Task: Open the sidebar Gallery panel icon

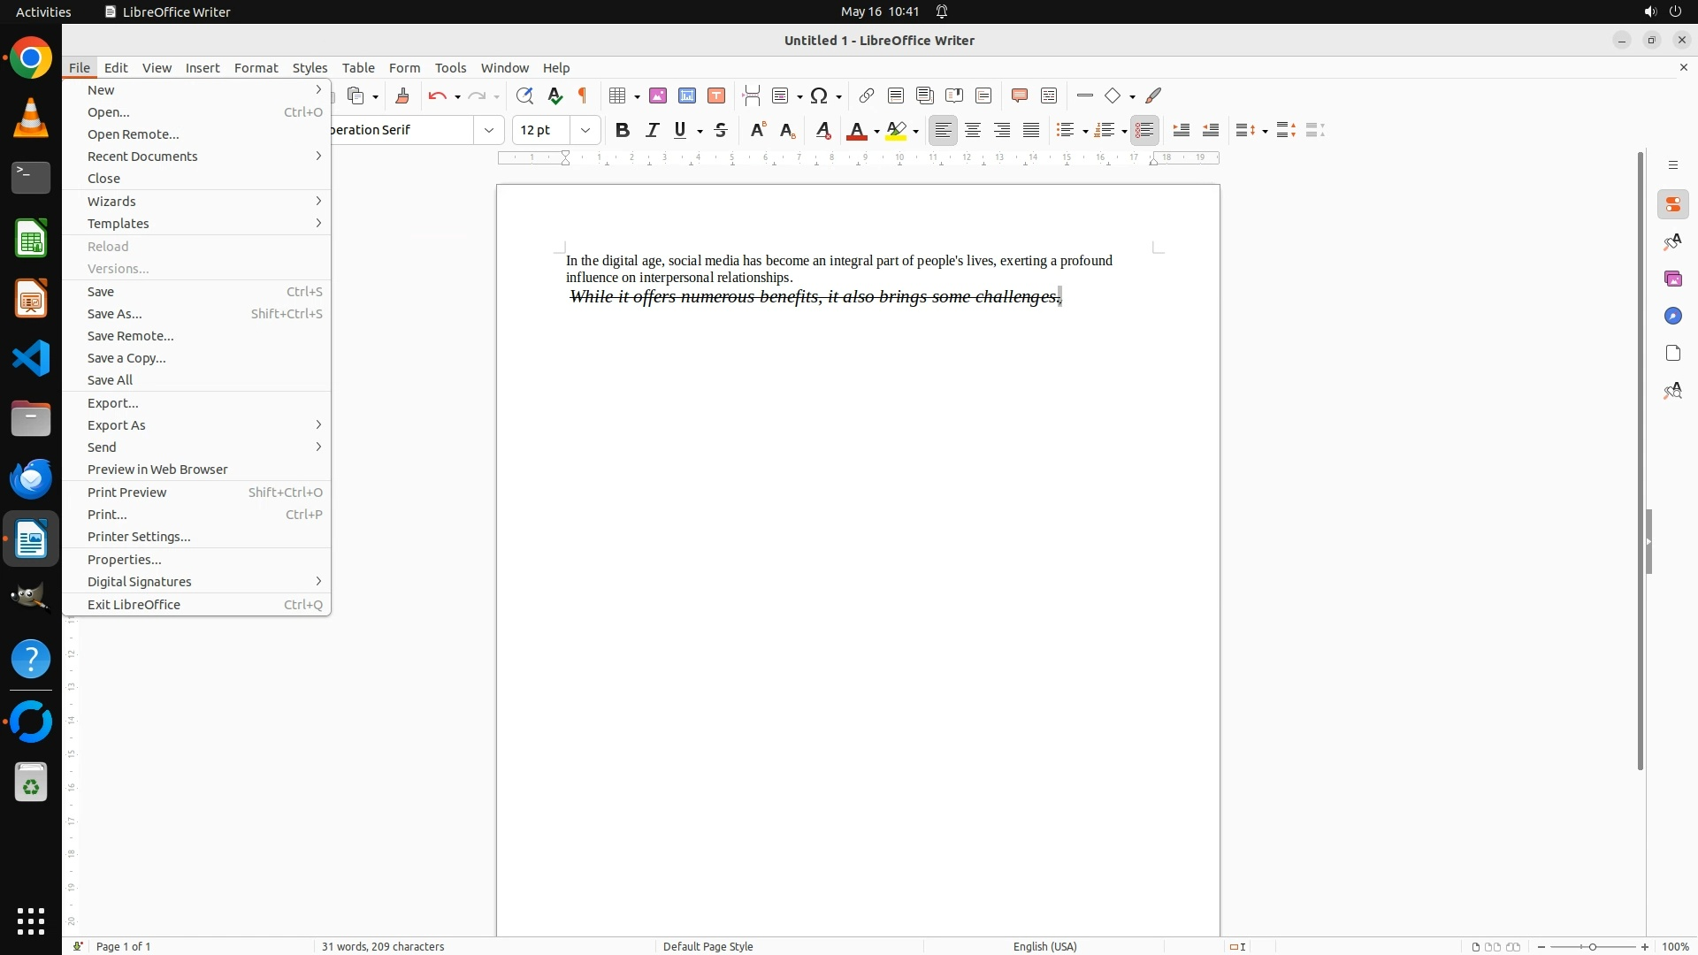Action: pos(1672,279)
